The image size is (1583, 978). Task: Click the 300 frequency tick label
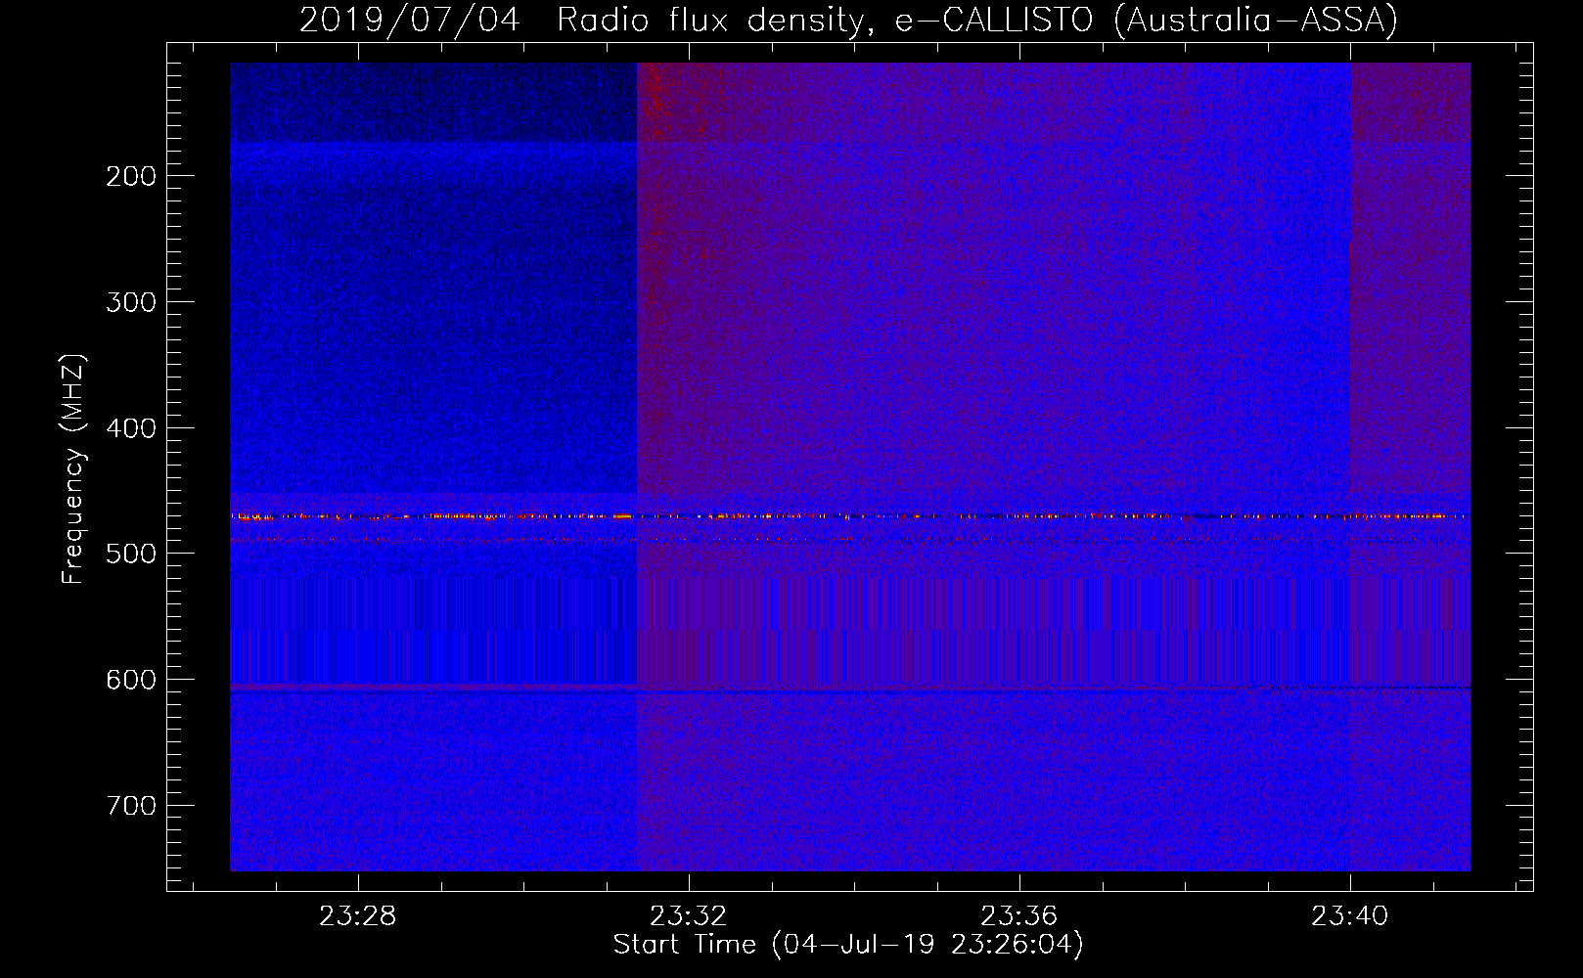(x=131, y=302)
